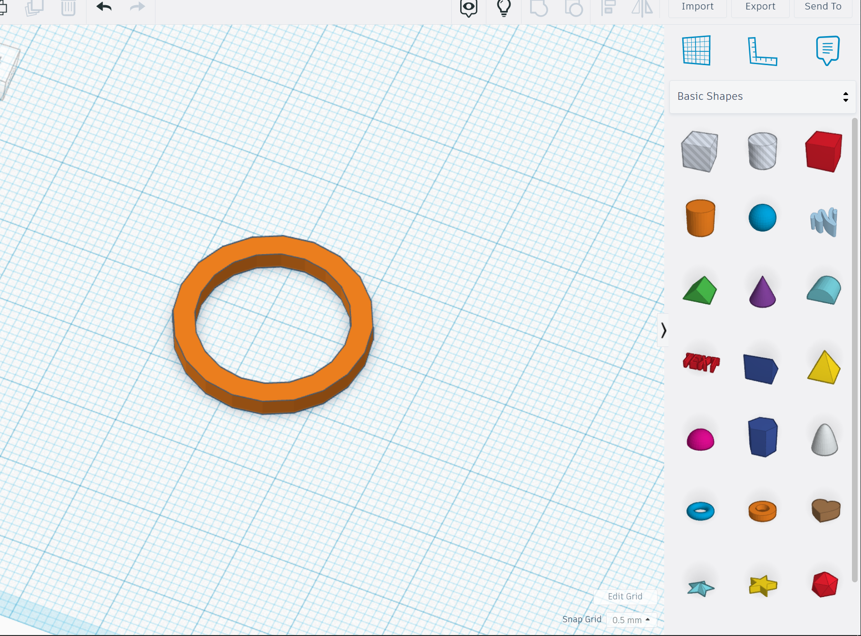Redo the undone action
The height and width of the screenshot is (636, 861).
click(137, 7)
